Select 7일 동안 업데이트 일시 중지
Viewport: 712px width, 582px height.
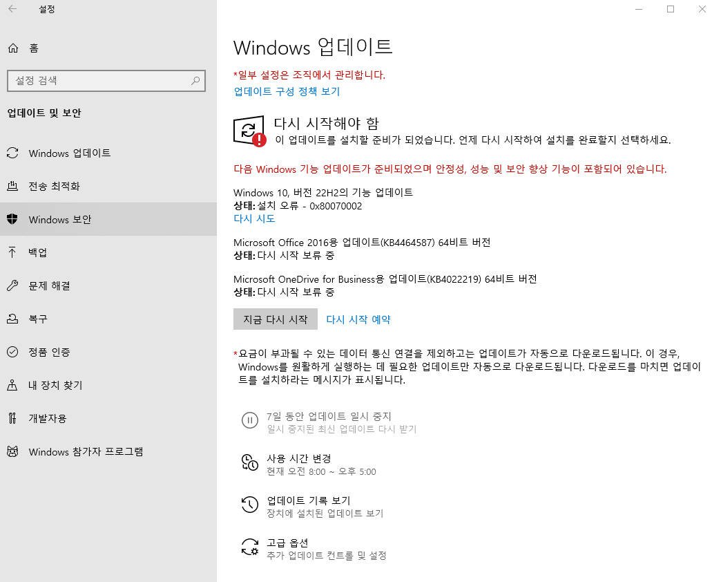329,422
